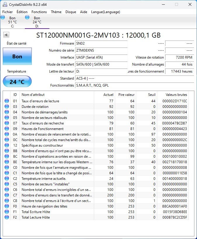
Task: Click status orb for Heures de Fonctionnement
Action: tap(7, 129)
